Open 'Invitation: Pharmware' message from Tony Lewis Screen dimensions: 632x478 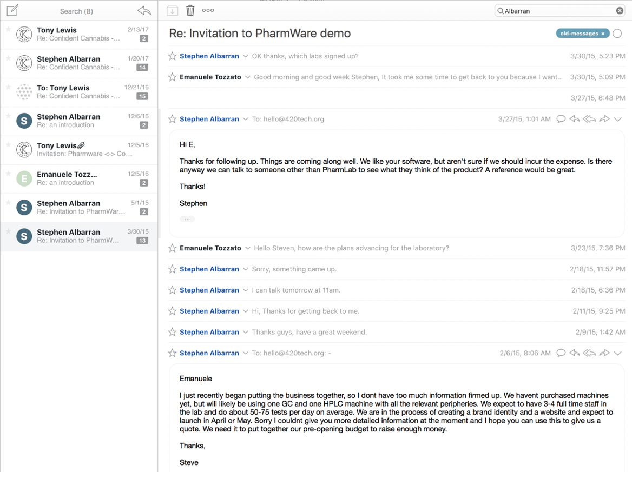pos(79,150)
